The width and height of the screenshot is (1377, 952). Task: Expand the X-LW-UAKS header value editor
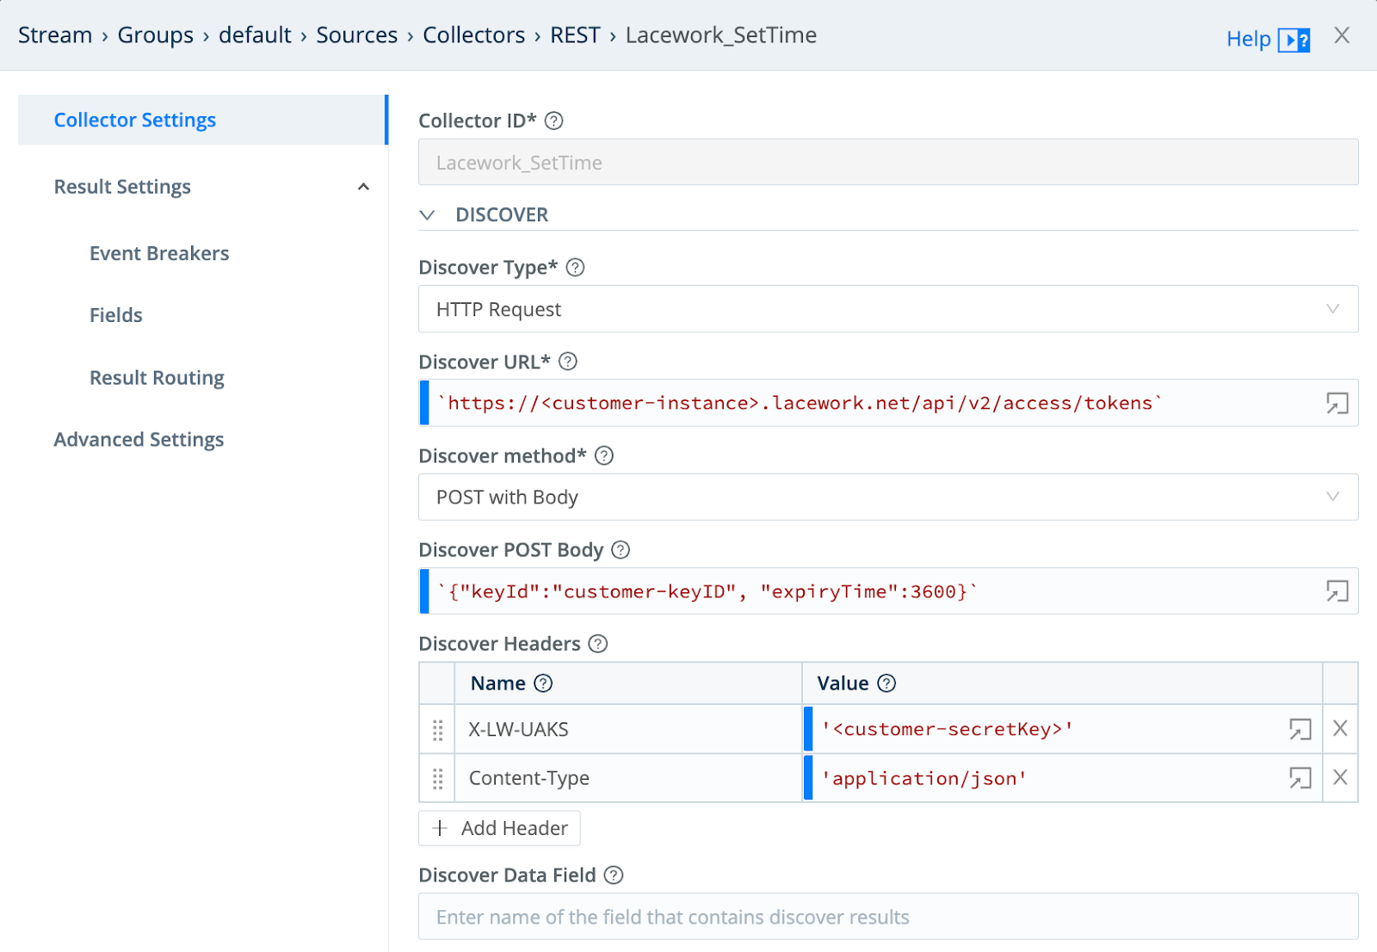(x=1300, y=729)
